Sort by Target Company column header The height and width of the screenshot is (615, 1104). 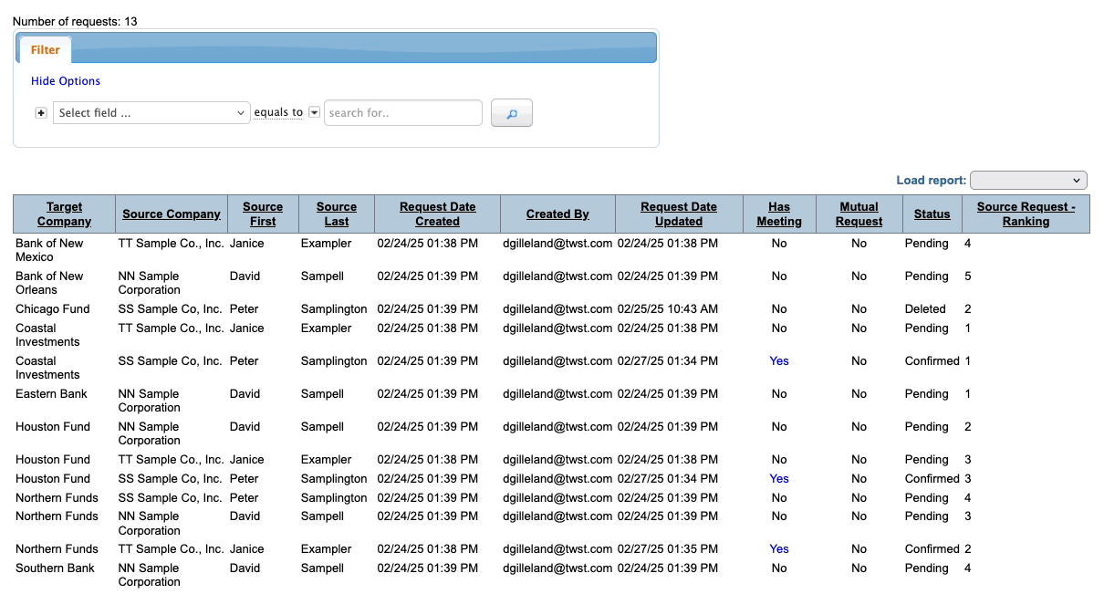coord(65,214)
